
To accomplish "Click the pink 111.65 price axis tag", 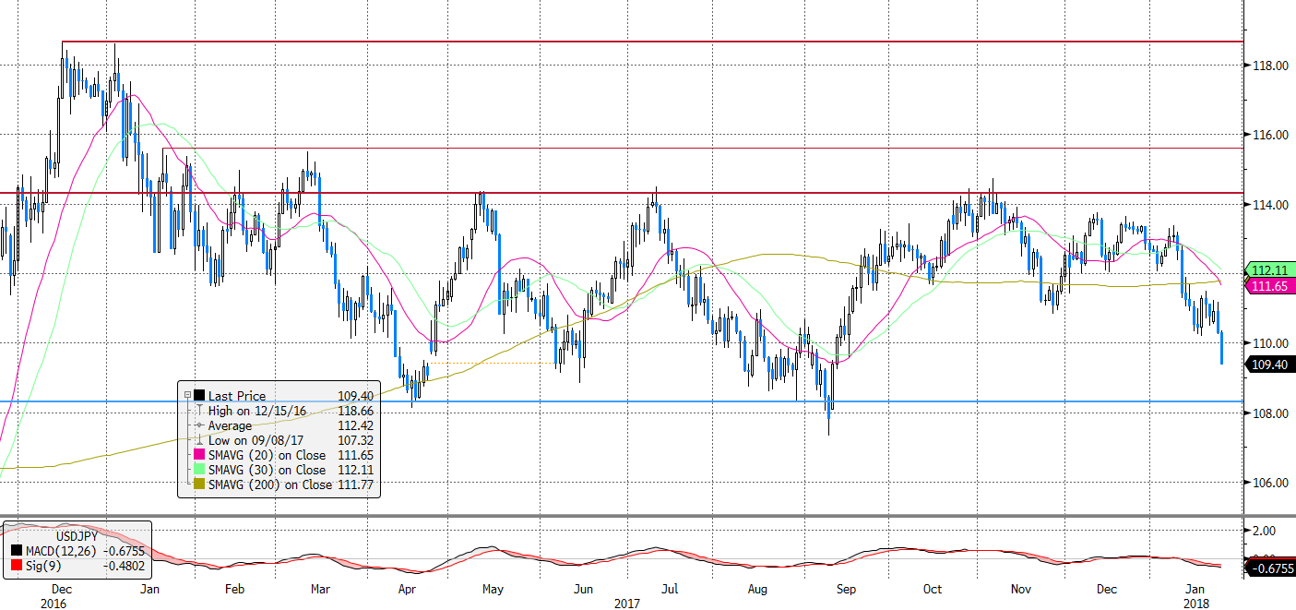I will 1268,287.
